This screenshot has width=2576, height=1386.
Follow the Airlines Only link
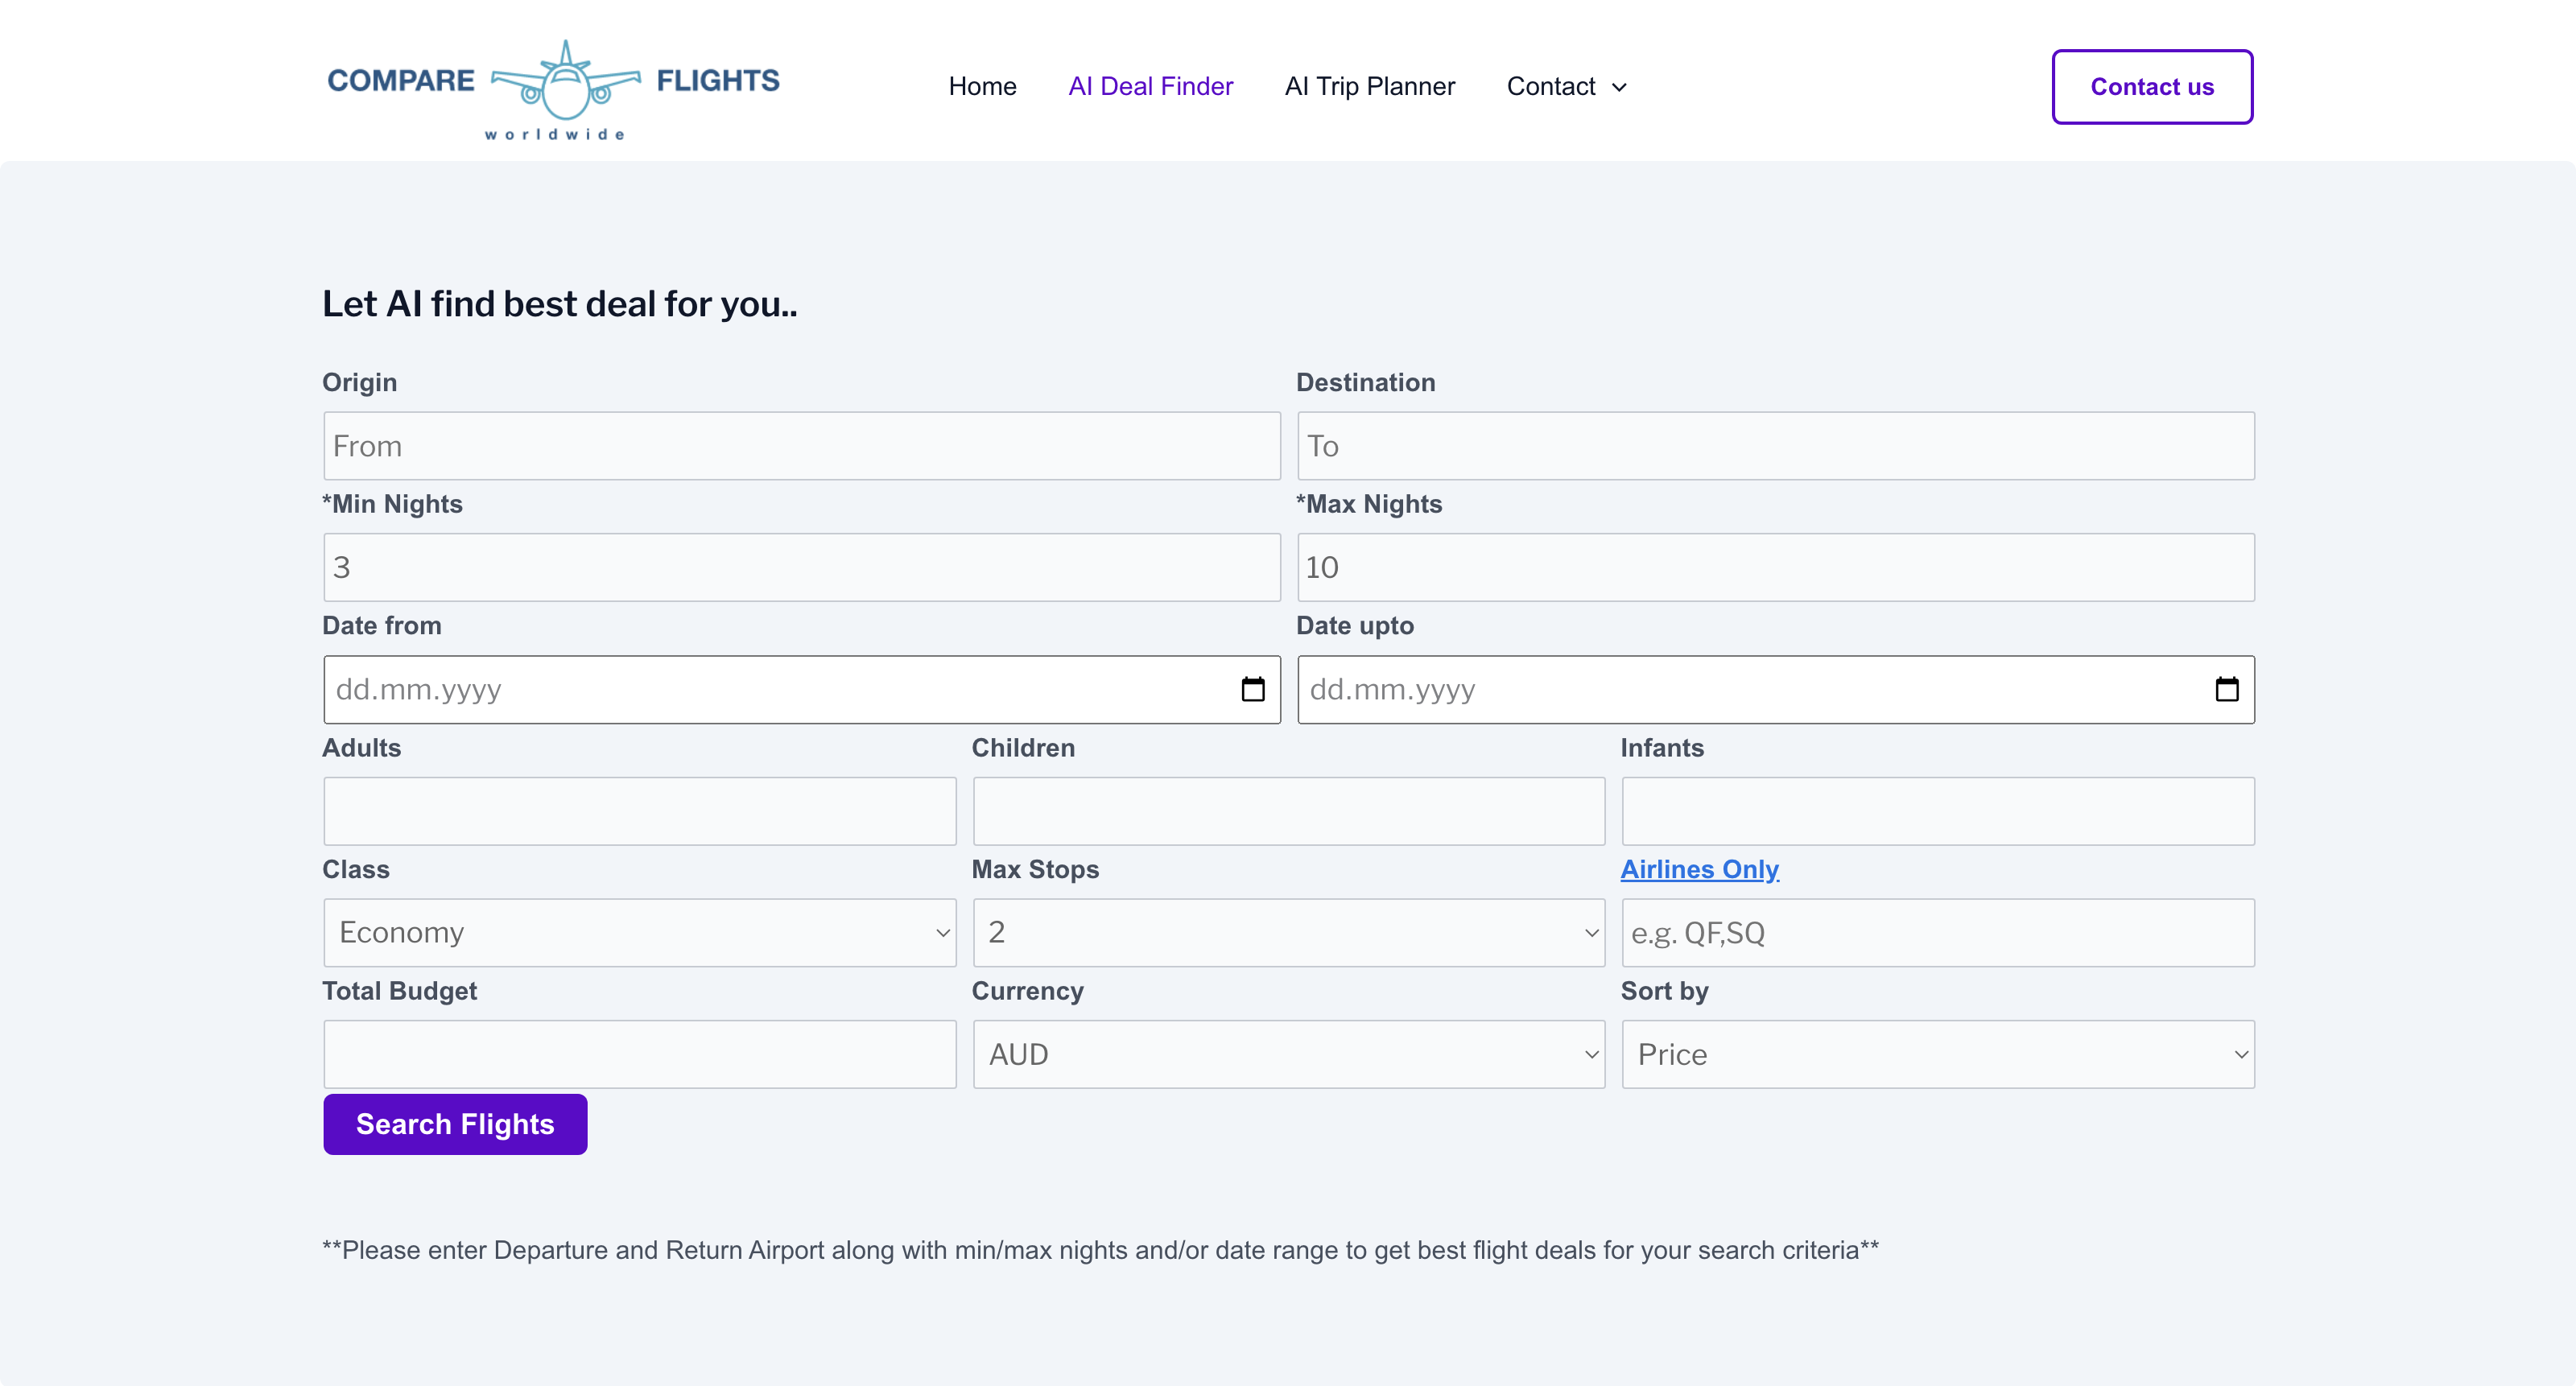click(1699, 869)
